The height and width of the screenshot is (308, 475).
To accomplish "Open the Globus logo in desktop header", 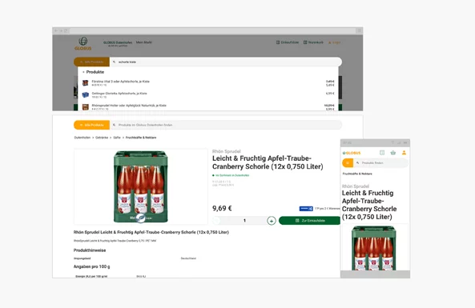I will click(83, 43).
